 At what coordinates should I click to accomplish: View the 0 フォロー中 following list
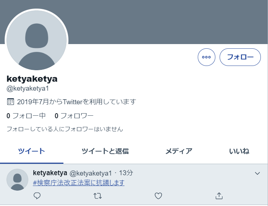click(x=26, y=116)
